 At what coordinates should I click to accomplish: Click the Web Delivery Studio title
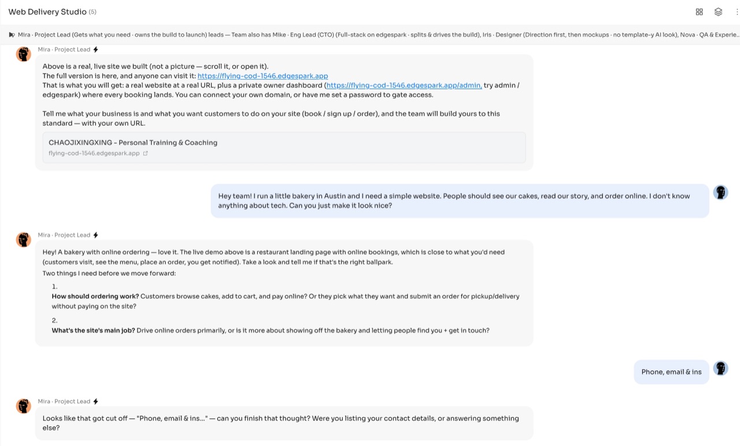(47, 12)
